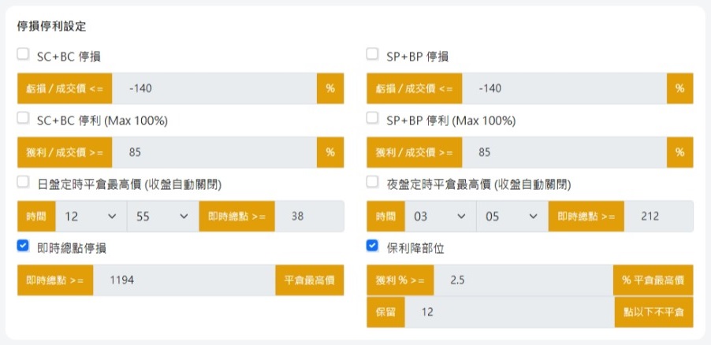This screenshot has height=345, width=711.
Task: Enable the SC+BC 停損 checkbox
Action: [23, 55]
